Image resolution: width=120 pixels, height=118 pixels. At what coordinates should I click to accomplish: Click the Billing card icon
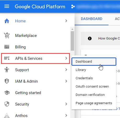coord(7,47)
